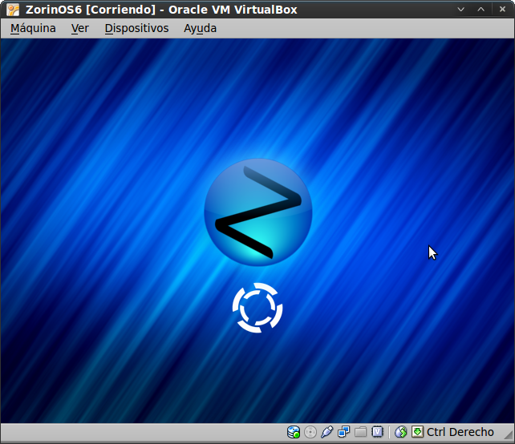Image resolution: width=515 pixels, height=444 pixels.
Task: Open the Ver menu
Action: coord(79,28)
